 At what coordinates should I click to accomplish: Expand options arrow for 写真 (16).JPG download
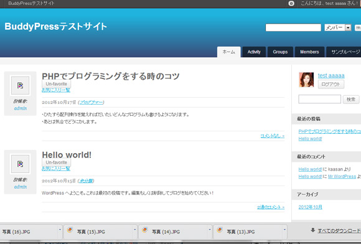click(60, 230)
